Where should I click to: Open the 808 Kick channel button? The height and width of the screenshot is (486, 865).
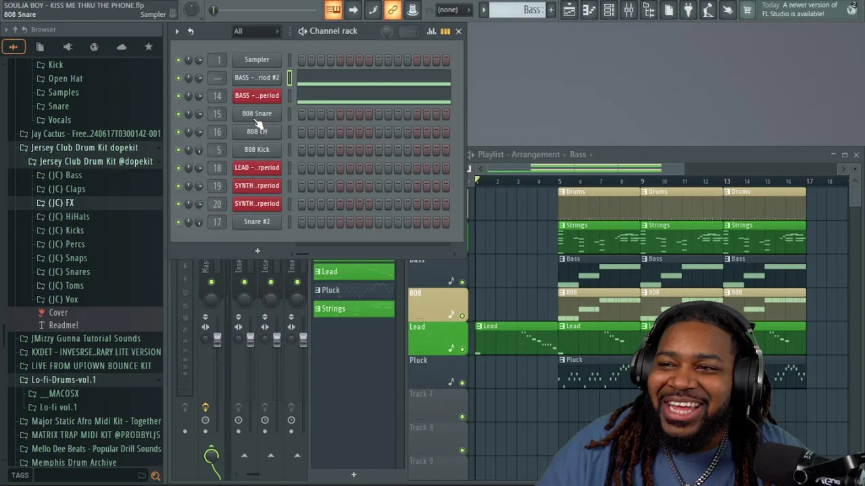pos(257,149)
